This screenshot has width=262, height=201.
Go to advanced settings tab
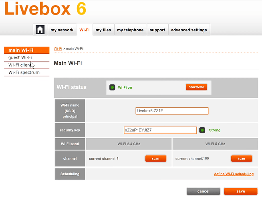point(189,30)
